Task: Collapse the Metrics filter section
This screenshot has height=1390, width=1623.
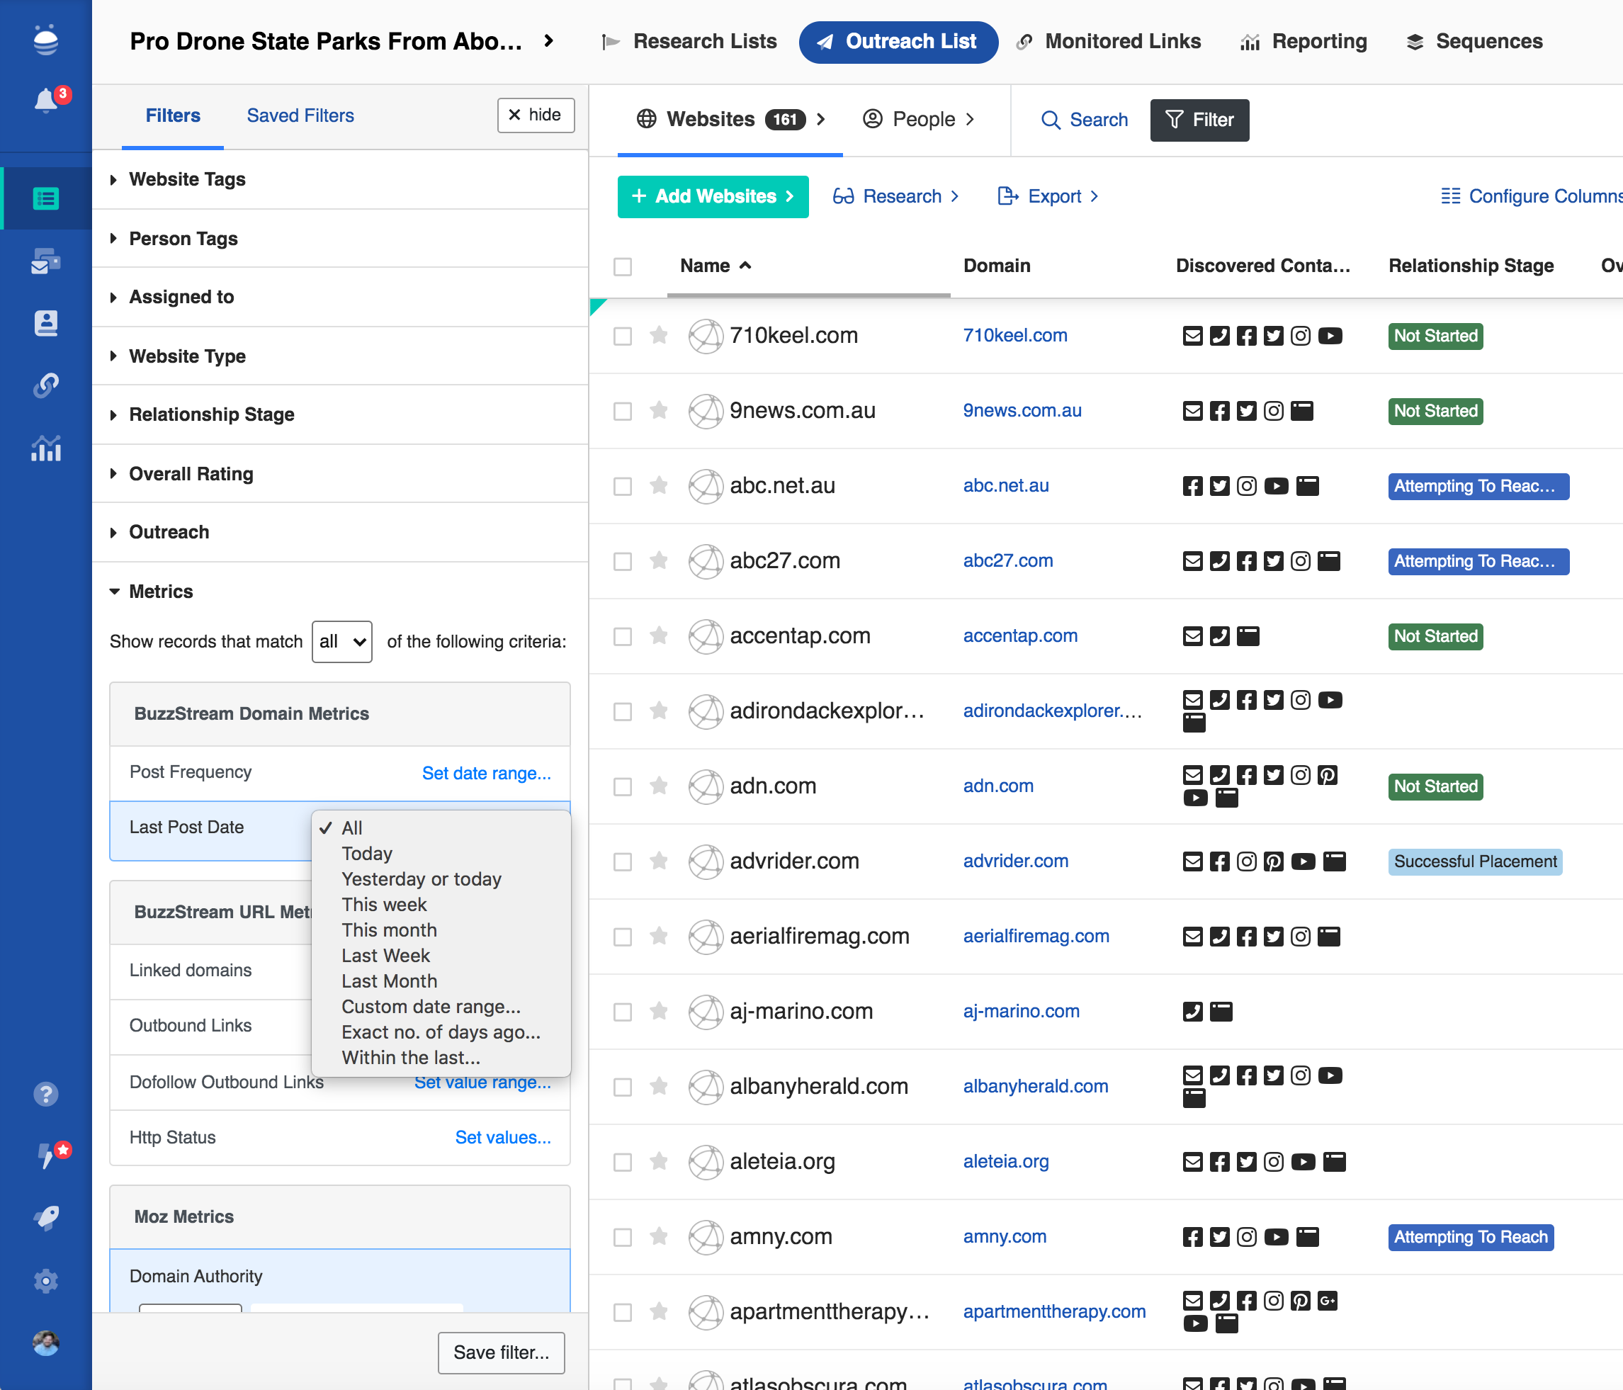Action: click(x=160, y=592)
